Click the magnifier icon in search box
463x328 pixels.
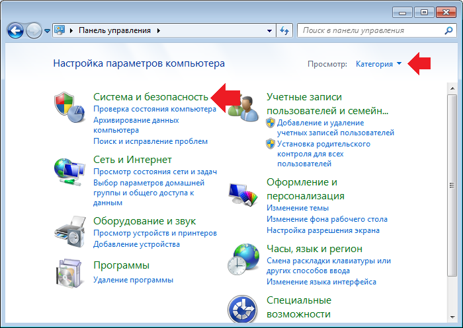pos(449,30)
